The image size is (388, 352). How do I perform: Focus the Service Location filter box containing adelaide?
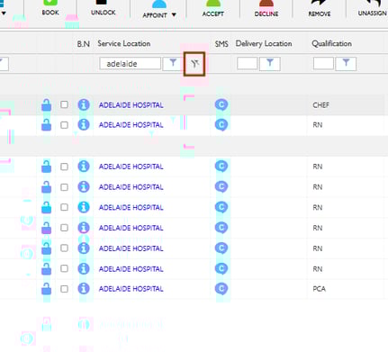click(131, 64)
